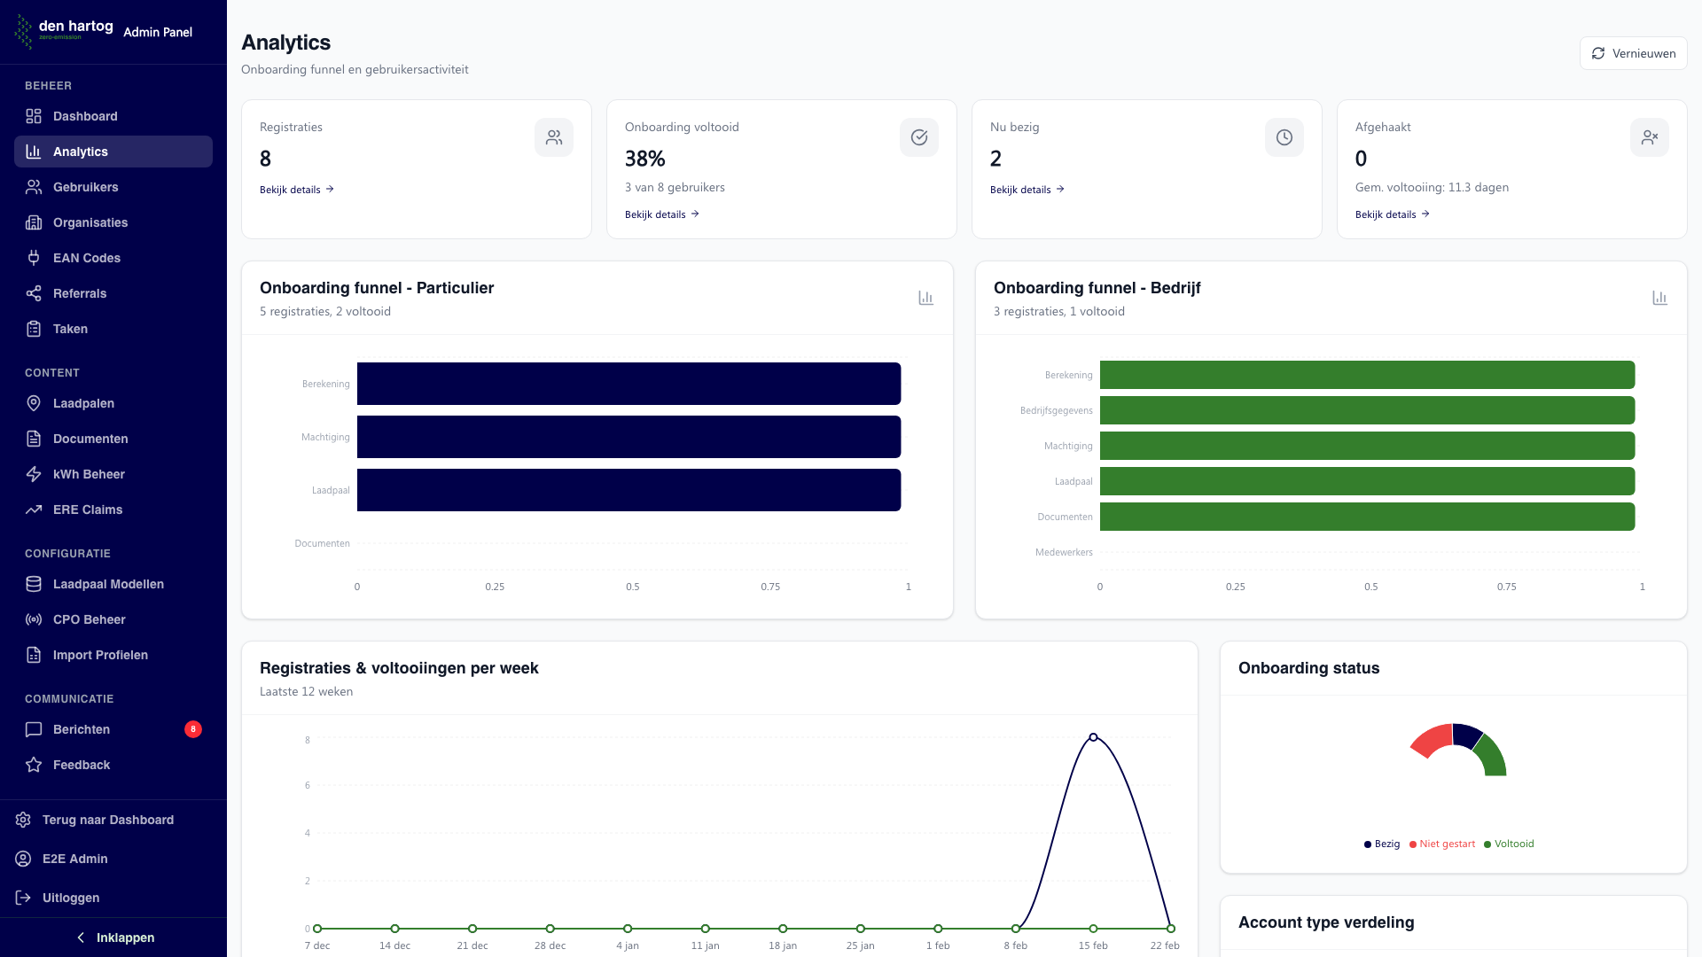Click the bar chart icon on Onboarding funnel Particulier

coord(925,298)
